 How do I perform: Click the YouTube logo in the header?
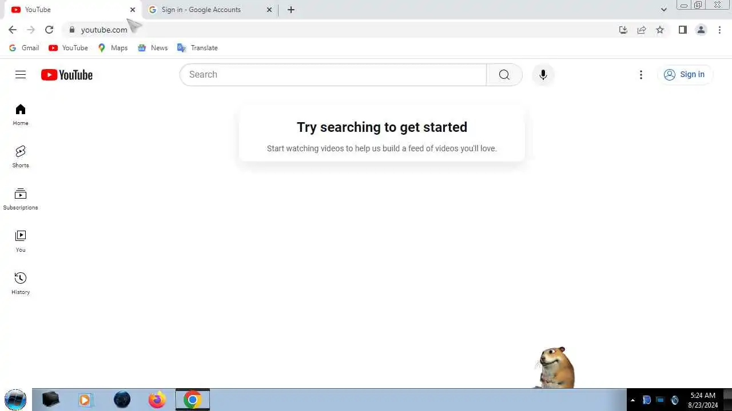[x=67, y=75]
